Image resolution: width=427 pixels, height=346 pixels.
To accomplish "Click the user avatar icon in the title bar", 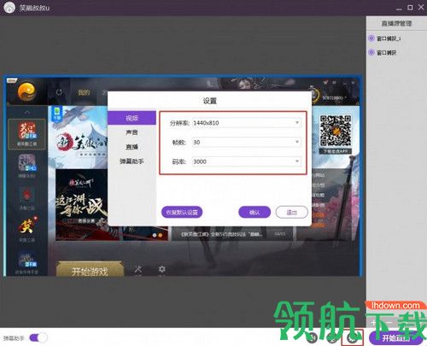I will coord(9,8).
